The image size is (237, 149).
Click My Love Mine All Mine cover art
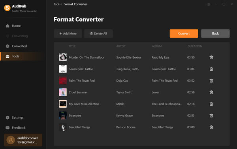[63, 104]
